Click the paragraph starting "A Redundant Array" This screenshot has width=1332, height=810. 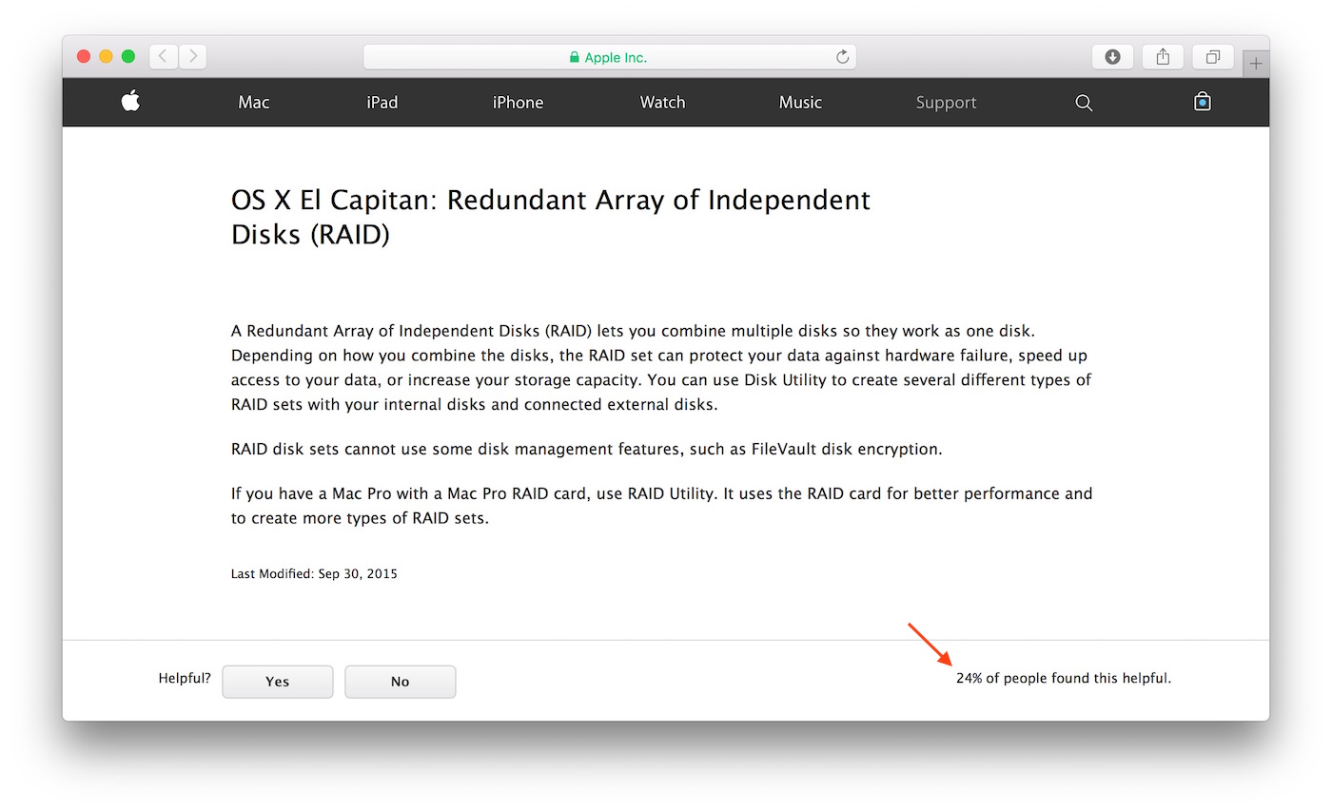[661, 367]
